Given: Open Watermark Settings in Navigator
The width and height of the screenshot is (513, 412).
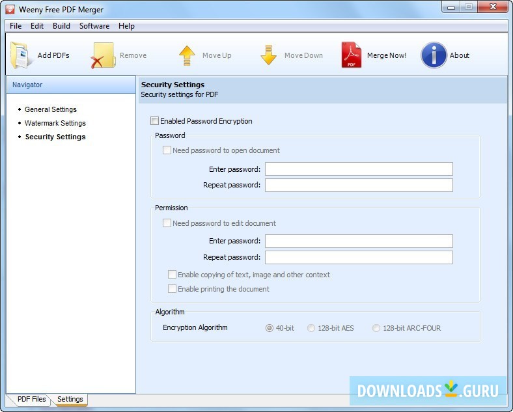Looking at the screenshot, I should point(55,123).
